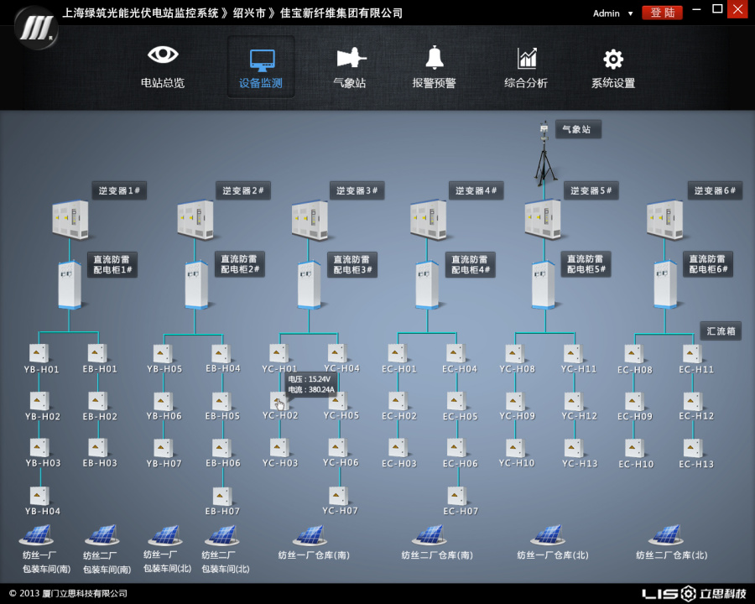This screenshot has width=755, height=604.
Task: Click solar panel 纺丝二厂仓库(南)
Action: tap(430, 534)
